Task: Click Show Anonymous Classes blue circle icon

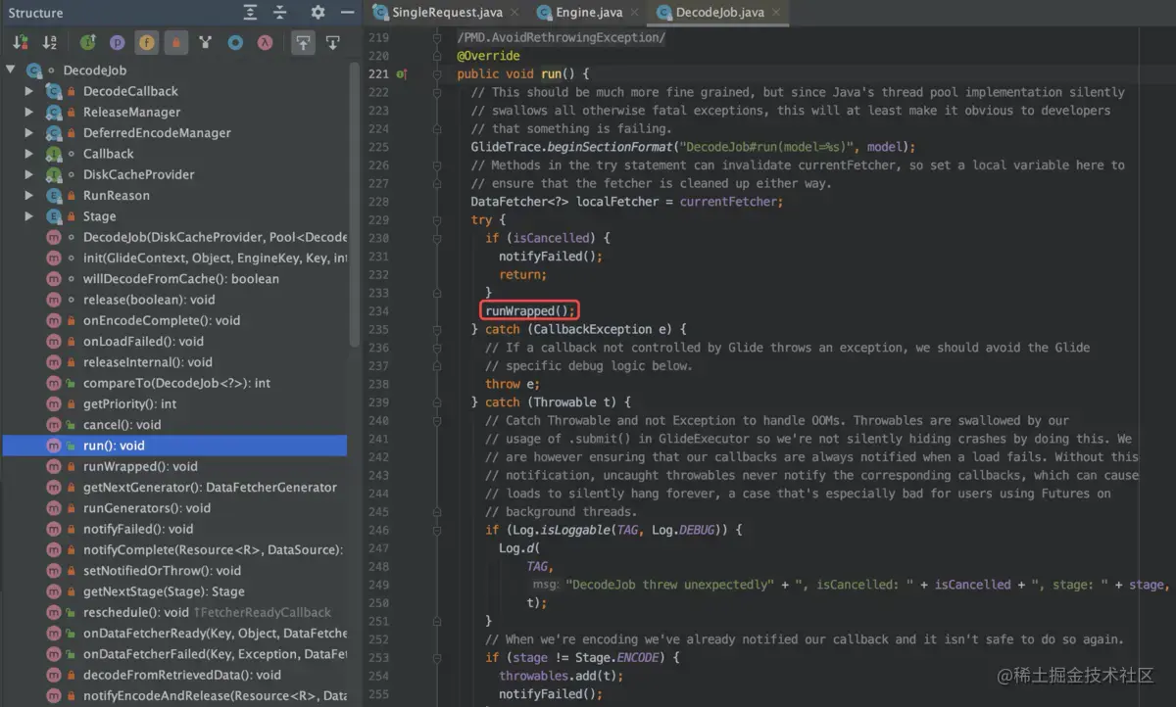Action: click(x=235, y=42)
